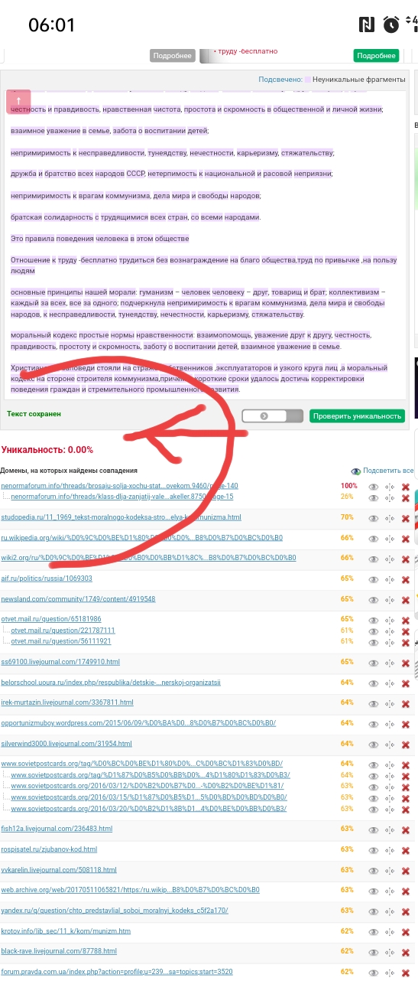Viewport: 418px width, 981px height.
Task: Exclude opportunizmuboy.wordpress.com with red X
Action: pyautogui.click(x=406, y=723)
